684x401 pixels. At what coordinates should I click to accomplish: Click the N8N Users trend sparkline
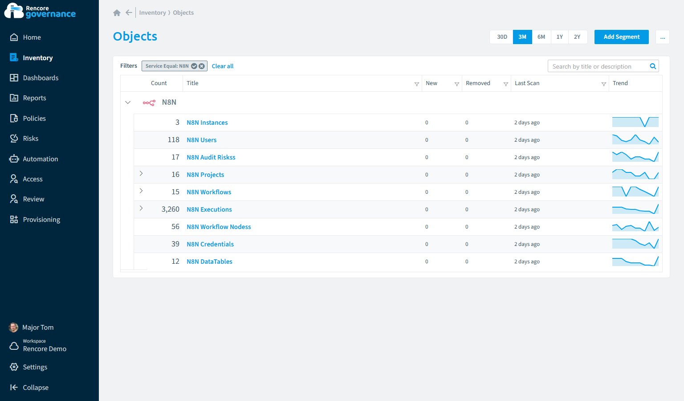pos(635,139)
